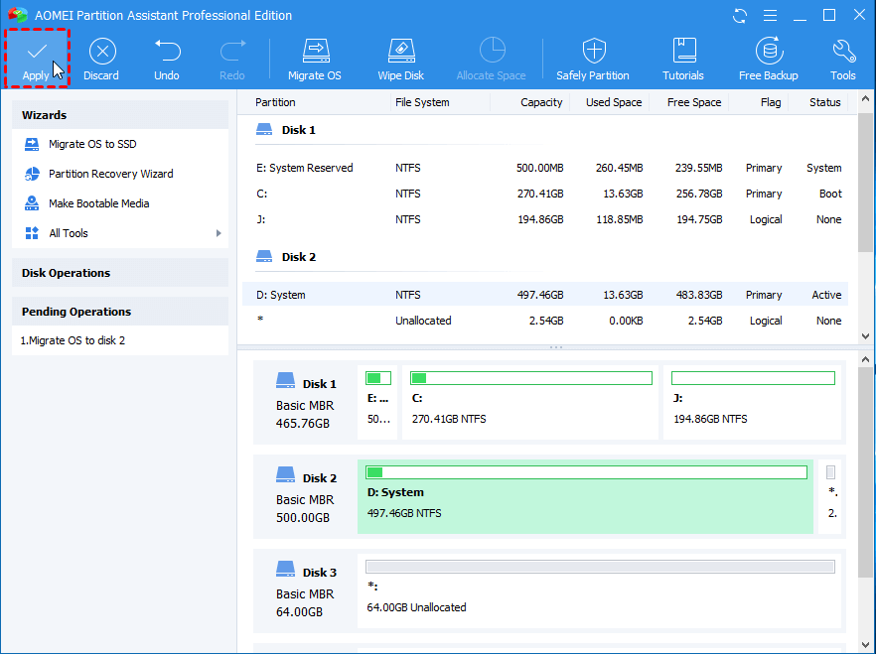Open the Wipe Disk tool
This screenshot has height=654, width=876.
click(x=400, y=52)
